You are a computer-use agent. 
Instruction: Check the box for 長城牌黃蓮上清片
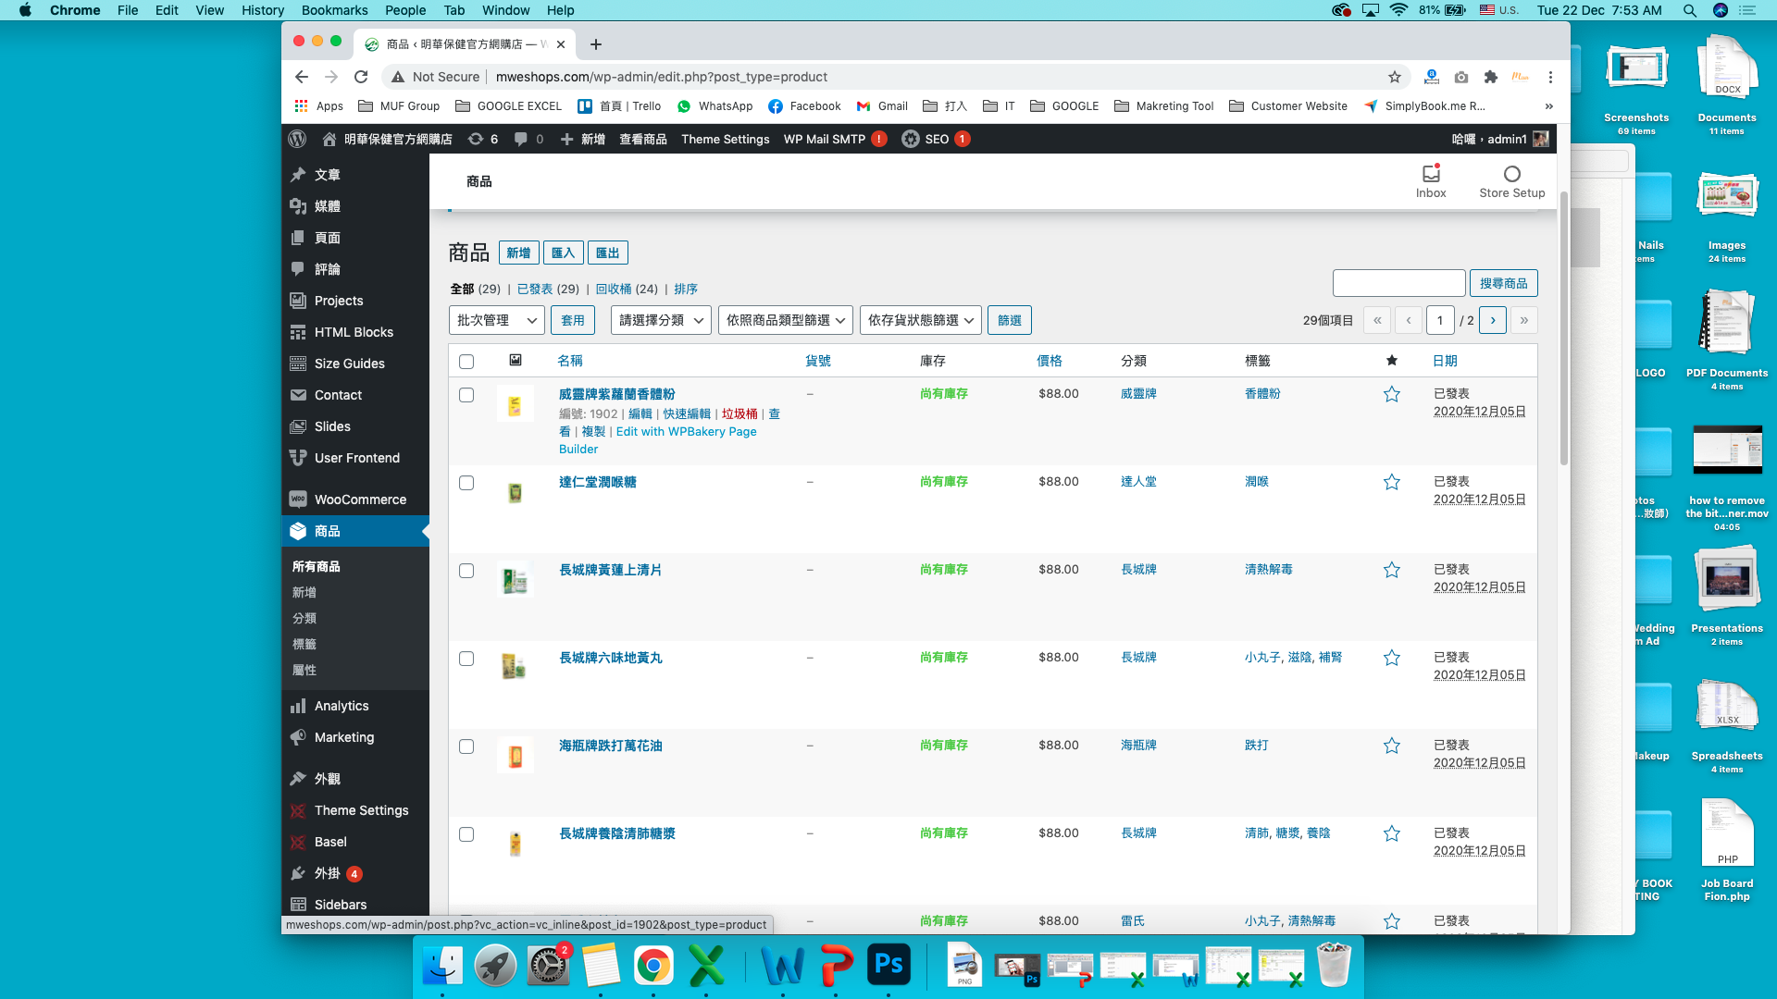pyautogui.click(x=466, y=571)
